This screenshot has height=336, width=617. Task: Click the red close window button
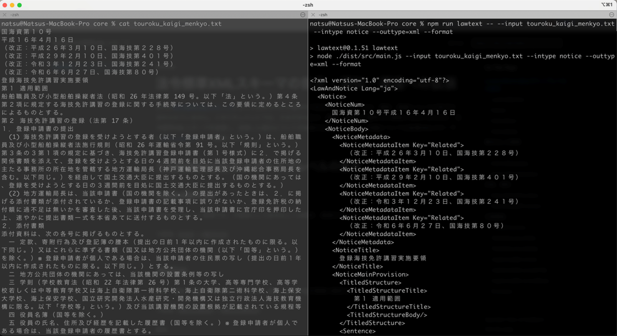tap(5, 5)
